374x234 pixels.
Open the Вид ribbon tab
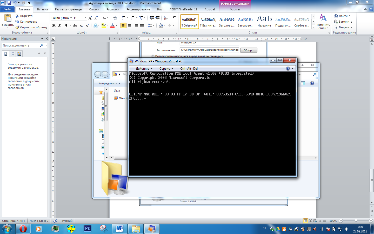160,9
